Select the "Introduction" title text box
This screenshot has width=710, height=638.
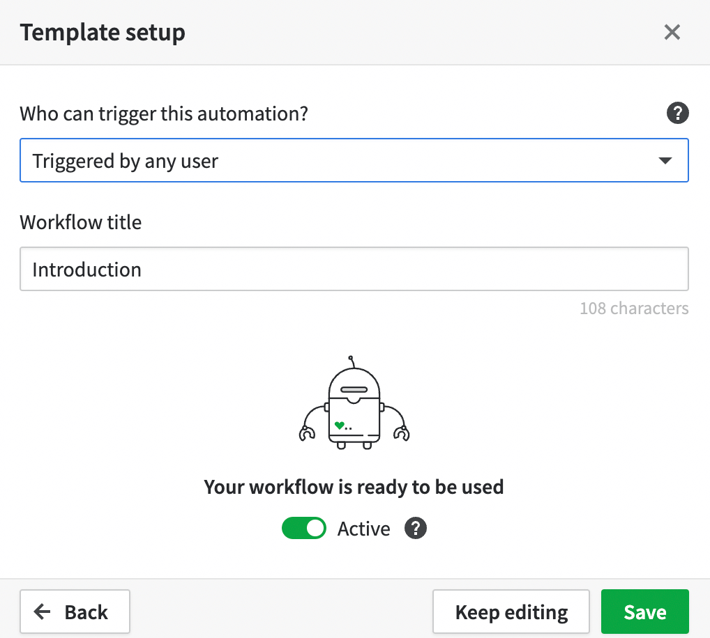[354, 269]
